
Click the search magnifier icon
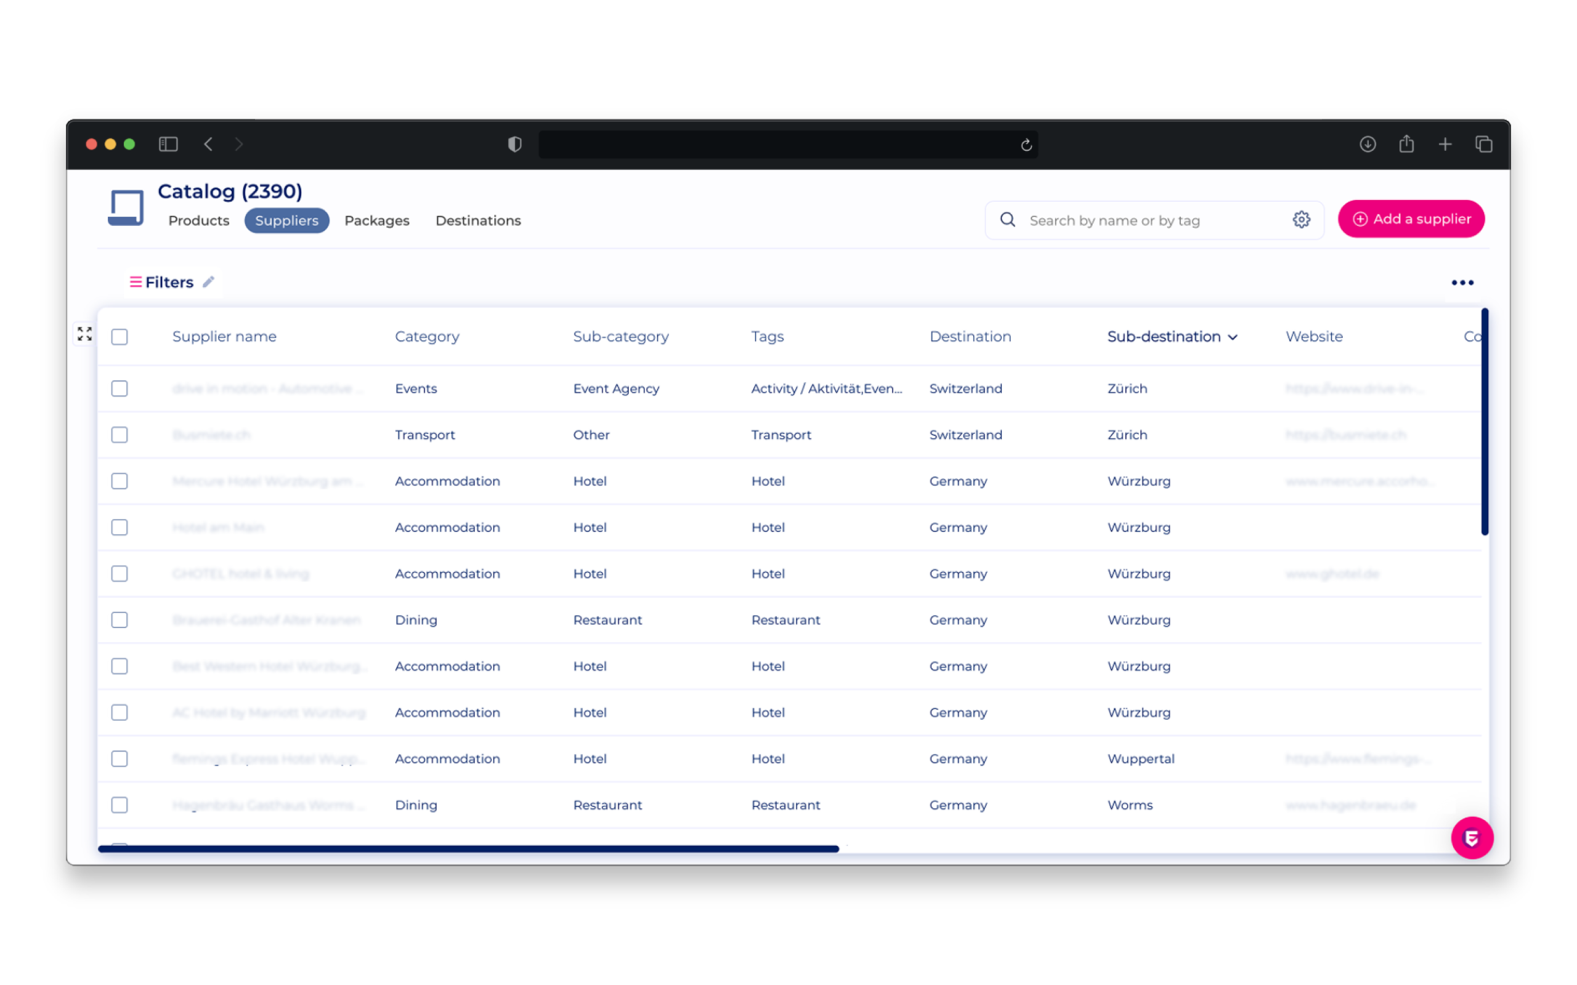tap(1007, 220)
